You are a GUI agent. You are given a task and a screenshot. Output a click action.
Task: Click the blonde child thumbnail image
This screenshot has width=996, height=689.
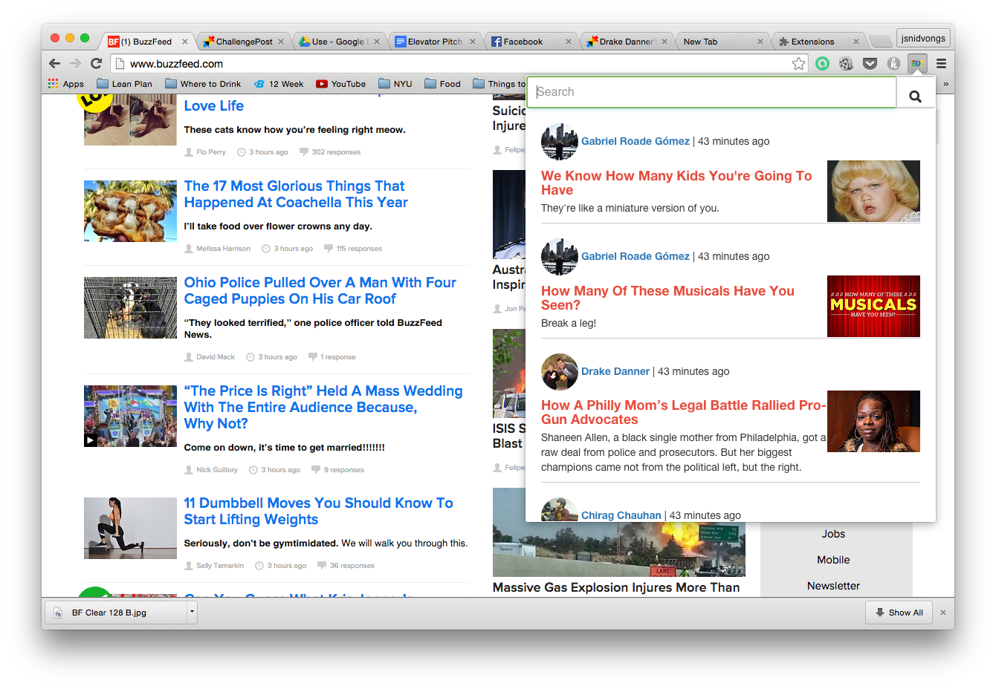click(873, 191)
